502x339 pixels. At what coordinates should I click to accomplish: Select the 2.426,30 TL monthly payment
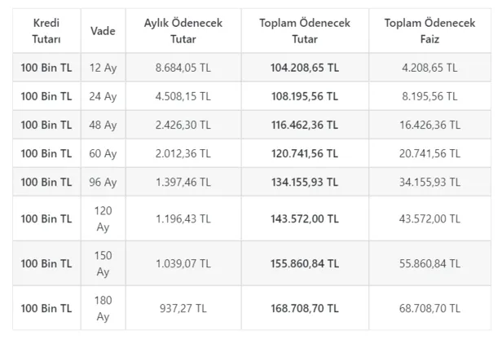coord(182,125)
